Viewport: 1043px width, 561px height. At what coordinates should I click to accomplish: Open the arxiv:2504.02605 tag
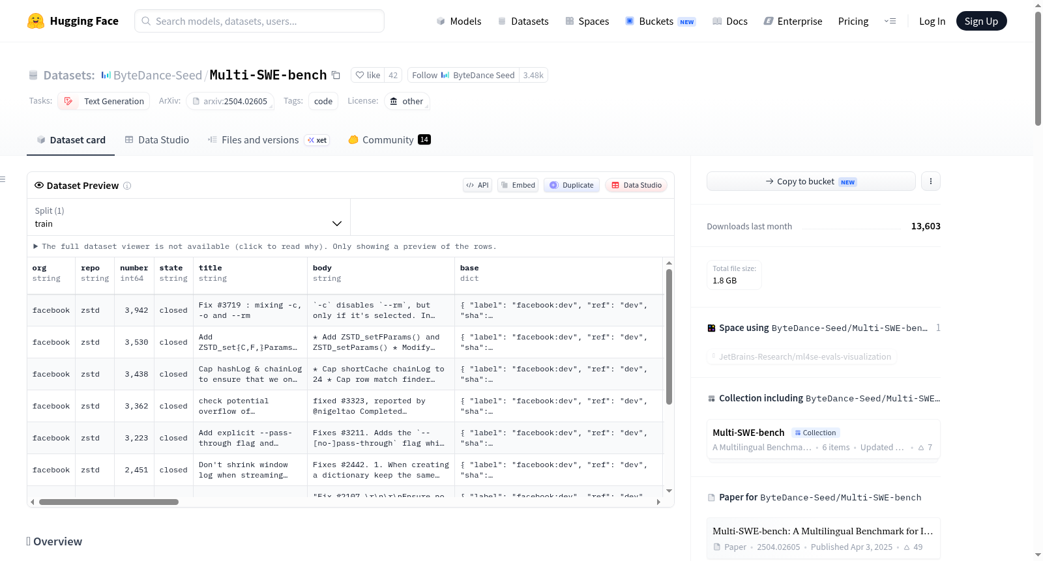click(230, 101)
